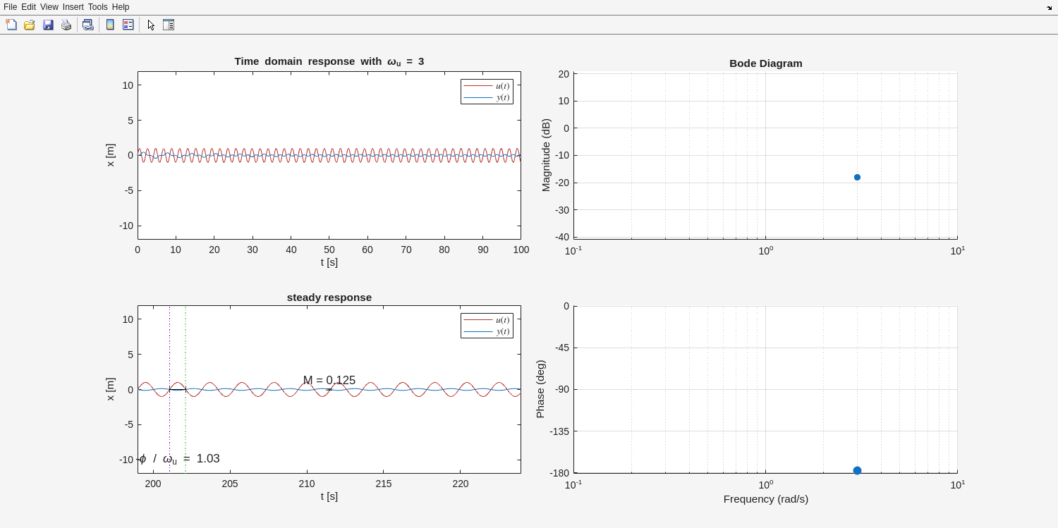Expand the View menu
This screenshot has height=528, width=1058.
(49, 7)
